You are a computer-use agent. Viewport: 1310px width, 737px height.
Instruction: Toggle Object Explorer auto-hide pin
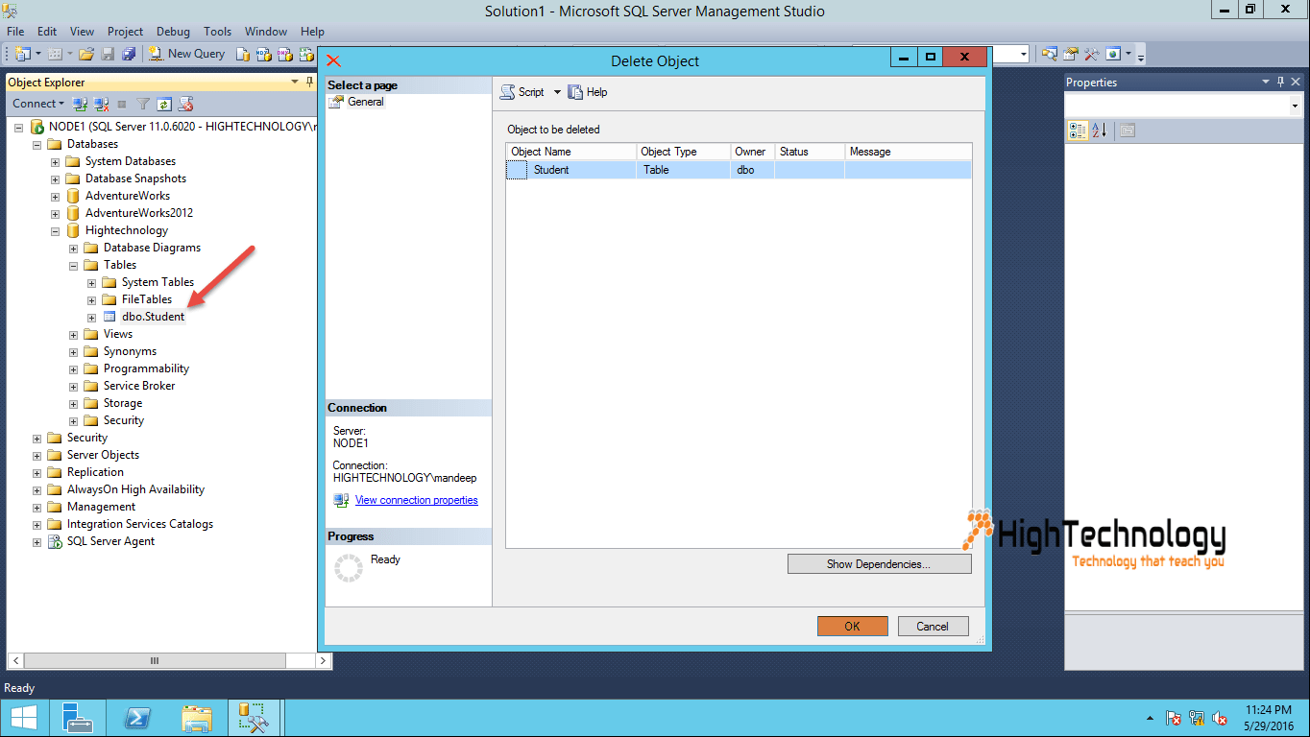[x=310, y=82]
